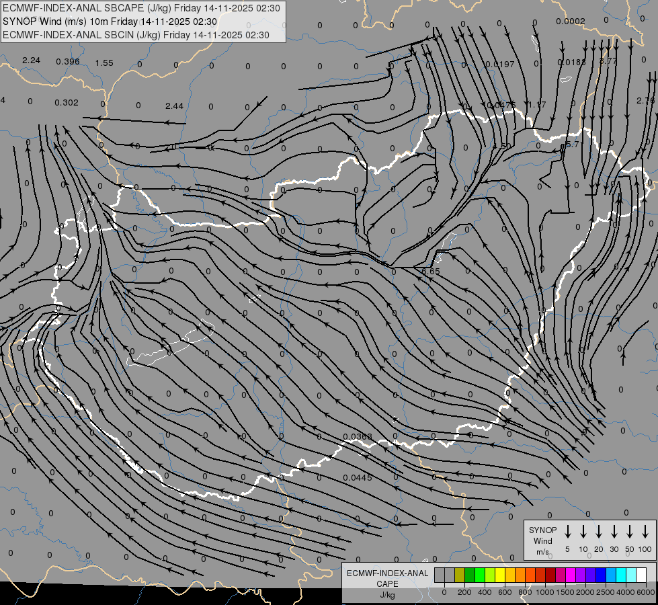Image resolution: width=658 pixels, height=605 pixels.
Task: Click the 2.24 CAPE value
Action: tap(31, 61)
